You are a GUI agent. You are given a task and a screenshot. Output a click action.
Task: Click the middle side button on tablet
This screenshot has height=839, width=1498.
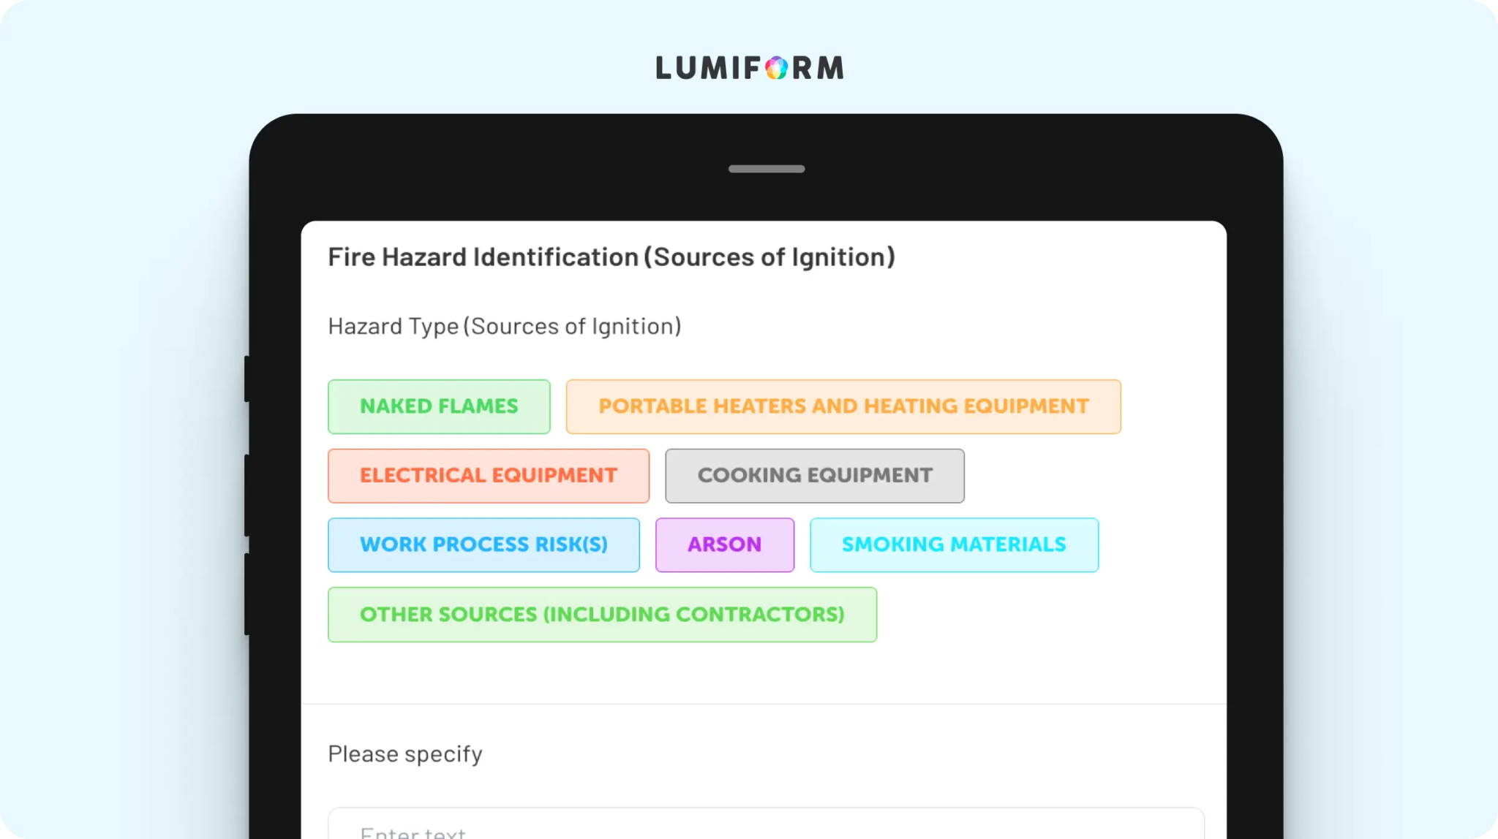click(247, 495)
